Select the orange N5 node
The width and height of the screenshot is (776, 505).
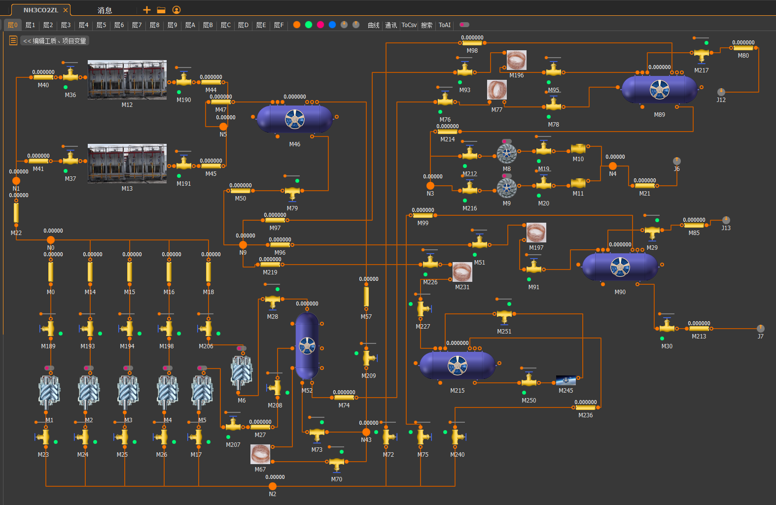click(223, 127)
